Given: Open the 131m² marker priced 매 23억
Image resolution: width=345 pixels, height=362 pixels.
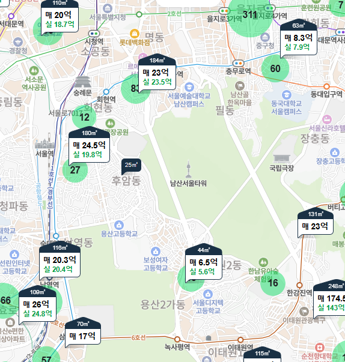Looking at the screenshot, I should [316, 223].
